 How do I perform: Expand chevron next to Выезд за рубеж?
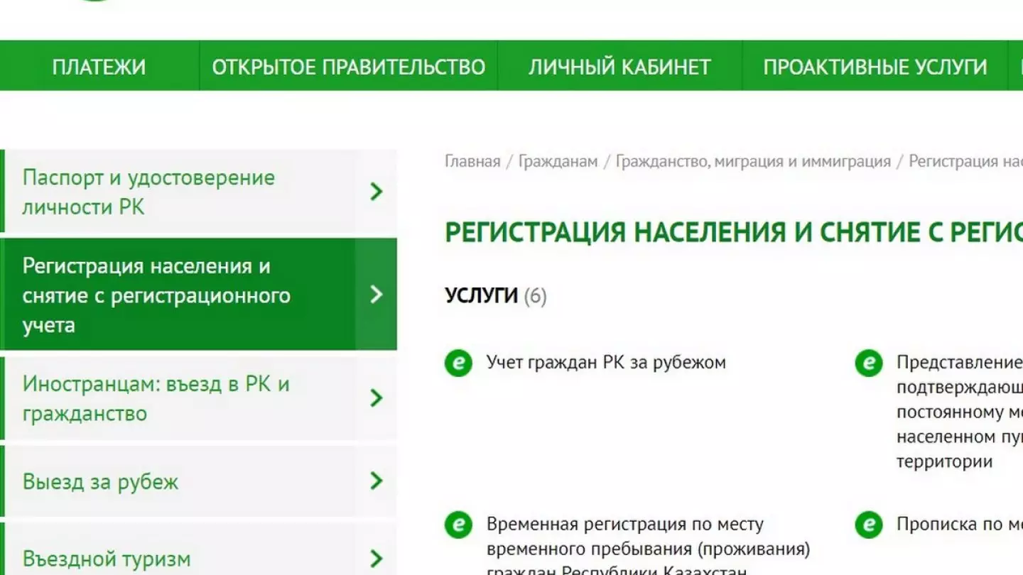tap(377, 481)
